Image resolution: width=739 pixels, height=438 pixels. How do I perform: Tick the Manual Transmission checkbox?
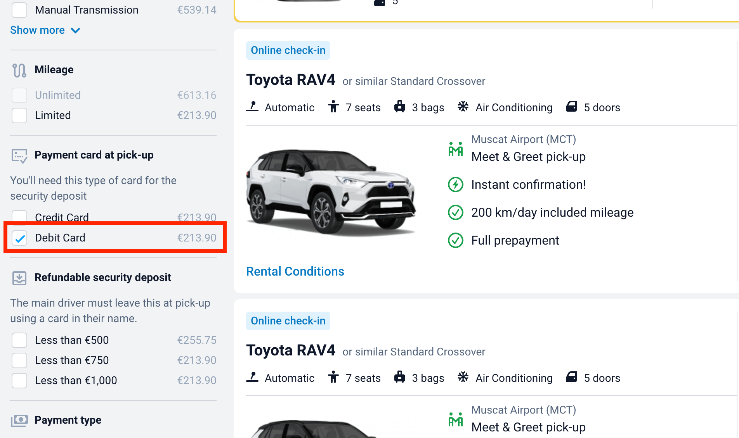pos(19,10)
